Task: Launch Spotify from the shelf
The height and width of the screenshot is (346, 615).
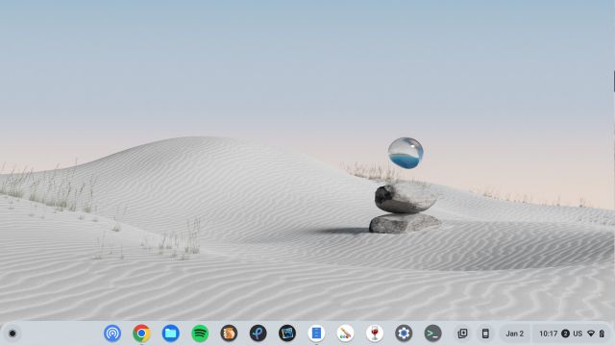Action: [200, 334]
